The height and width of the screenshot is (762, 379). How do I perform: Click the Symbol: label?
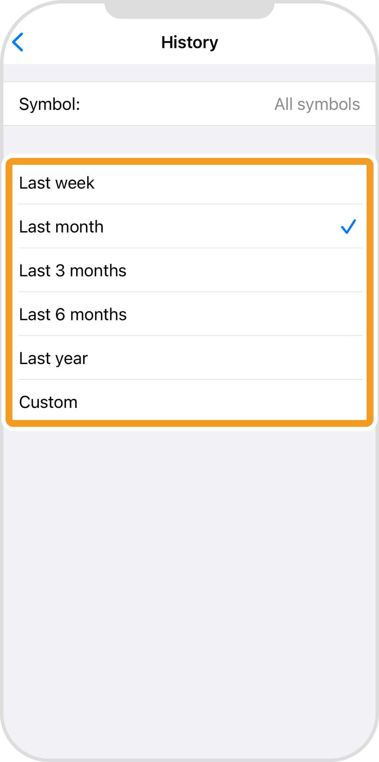(x=50, y=104)
